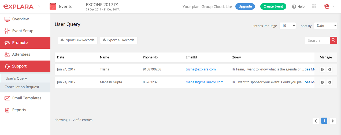
Task: Click the Explara logo
Action: (x=18, y=7)
